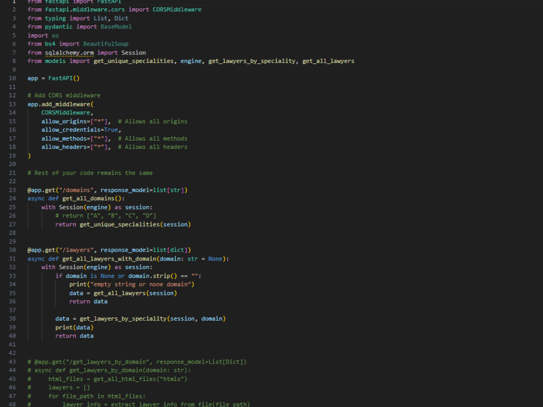Click "list[dict]" response model on line 30
Viewport: 543px width, 407px height.
(170, 250)
